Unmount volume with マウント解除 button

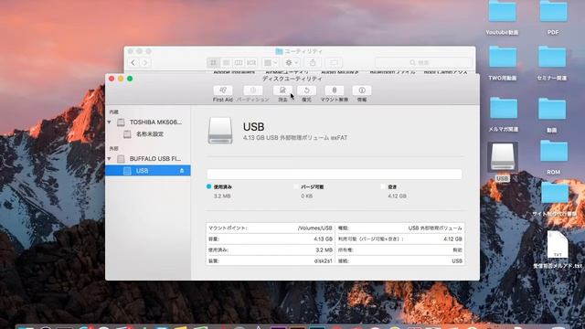point(334,90)
